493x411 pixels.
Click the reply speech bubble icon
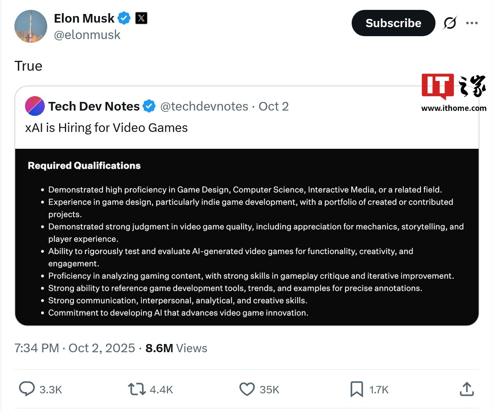(27, 389)
